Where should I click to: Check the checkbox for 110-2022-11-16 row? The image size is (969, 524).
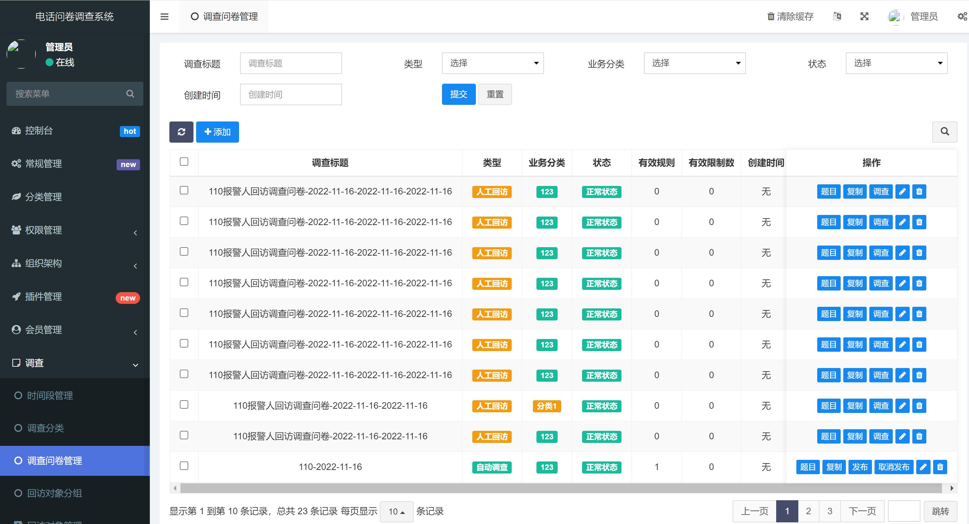[184, 466]
